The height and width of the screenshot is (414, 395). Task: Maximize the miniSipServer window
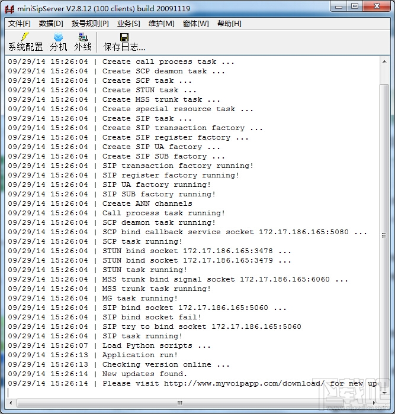pos(355,7)
